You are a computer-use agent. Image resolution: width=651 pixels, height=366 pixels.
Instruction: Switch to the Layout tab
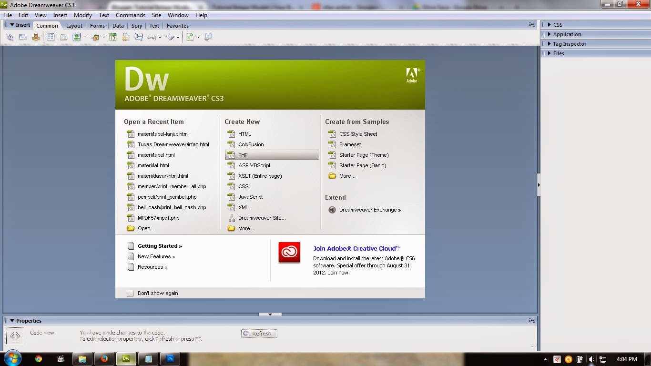pos(74,26)
